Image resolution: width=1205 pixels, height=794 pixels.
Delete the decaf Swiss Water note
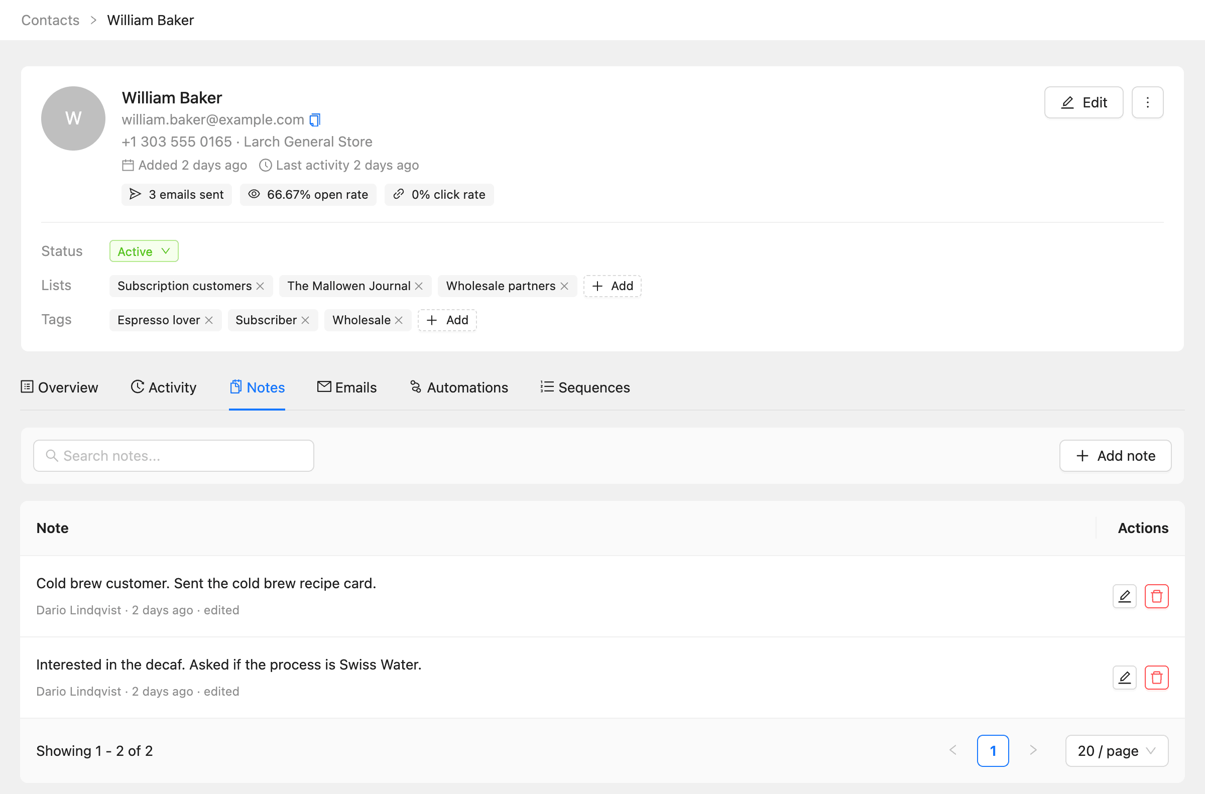[x=1156, y=678]
